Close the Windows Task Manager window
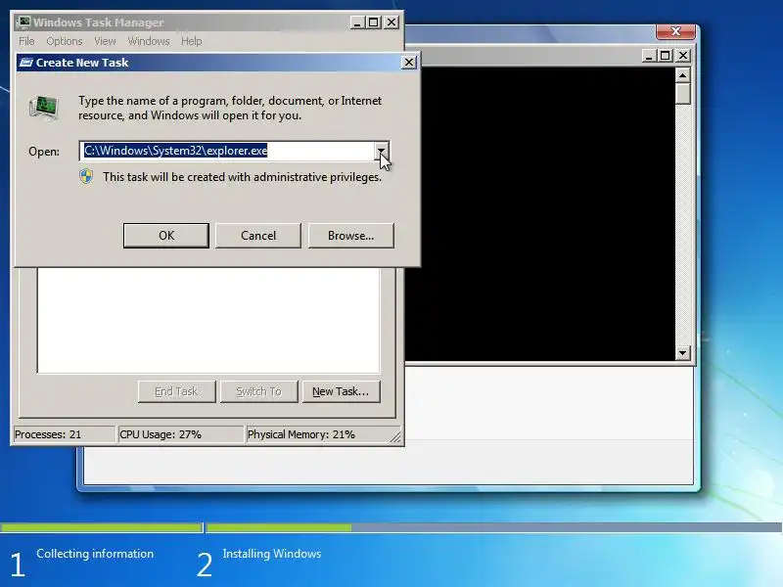The height and width of the screenshot is (587, 783). pos(391,23)
